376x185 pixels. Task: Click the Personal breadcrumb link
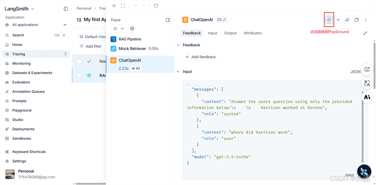point(84,8)
